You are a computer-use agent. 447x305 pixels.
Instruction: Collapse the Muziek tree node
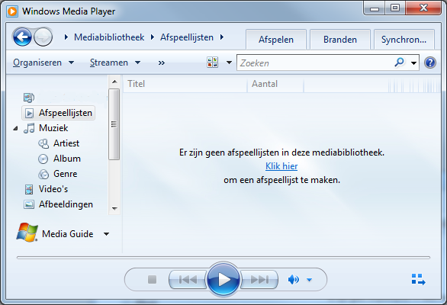pyautogui.click(x=16, y=129)
